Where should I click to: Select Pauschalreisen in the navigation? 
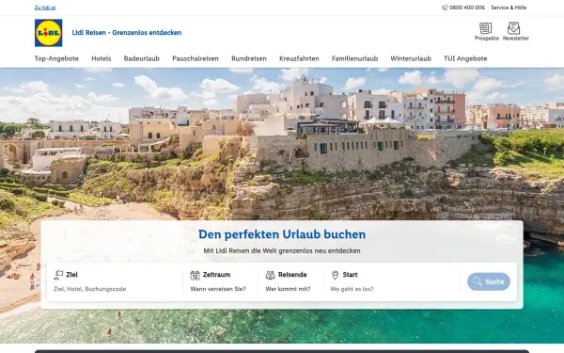(196, 58)
